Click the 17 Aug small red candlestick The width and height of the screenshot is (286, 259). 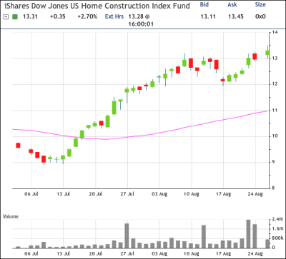click(x=223, y=80)
